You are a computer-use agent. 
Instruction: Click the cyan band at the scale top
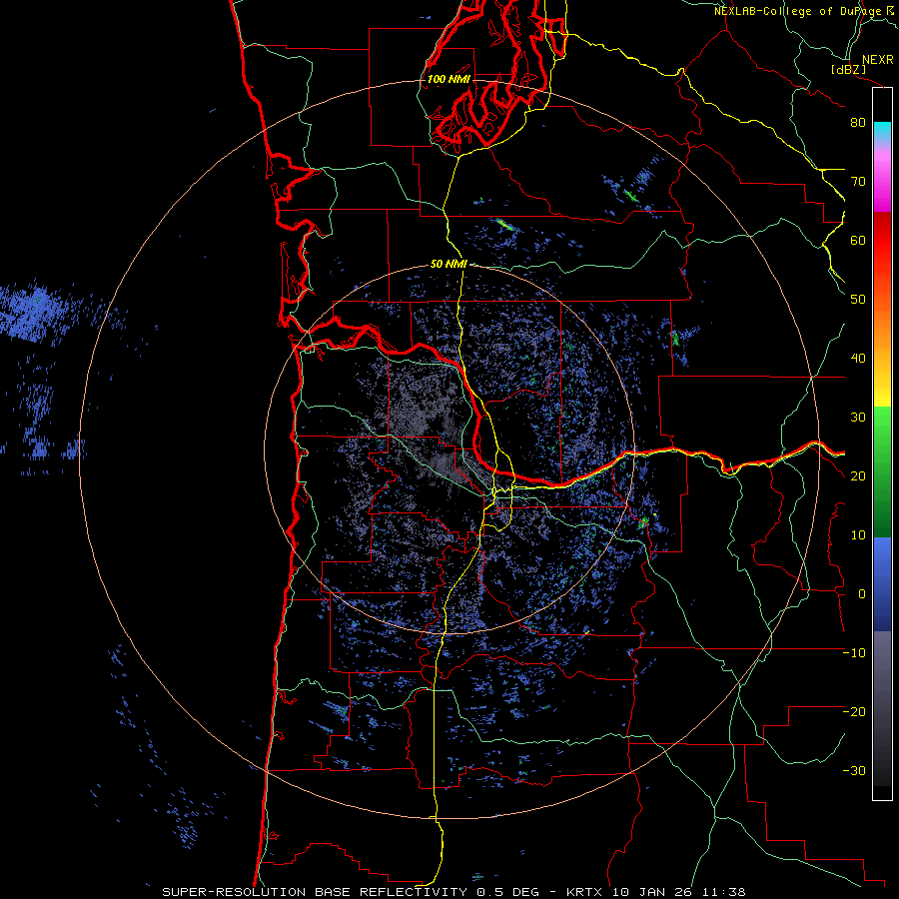coord(882,129)
